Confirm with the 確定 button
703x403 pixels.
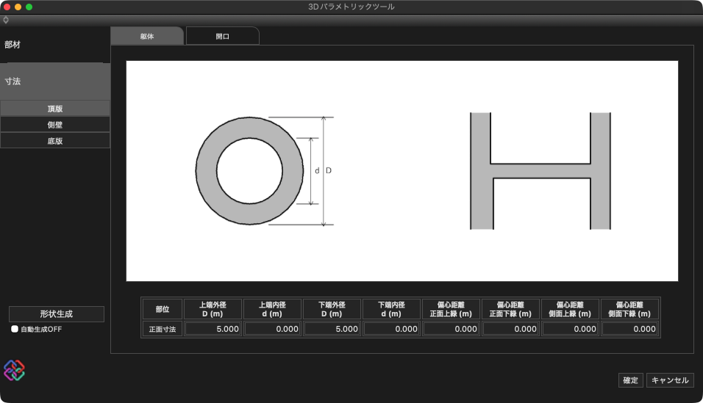630,380
